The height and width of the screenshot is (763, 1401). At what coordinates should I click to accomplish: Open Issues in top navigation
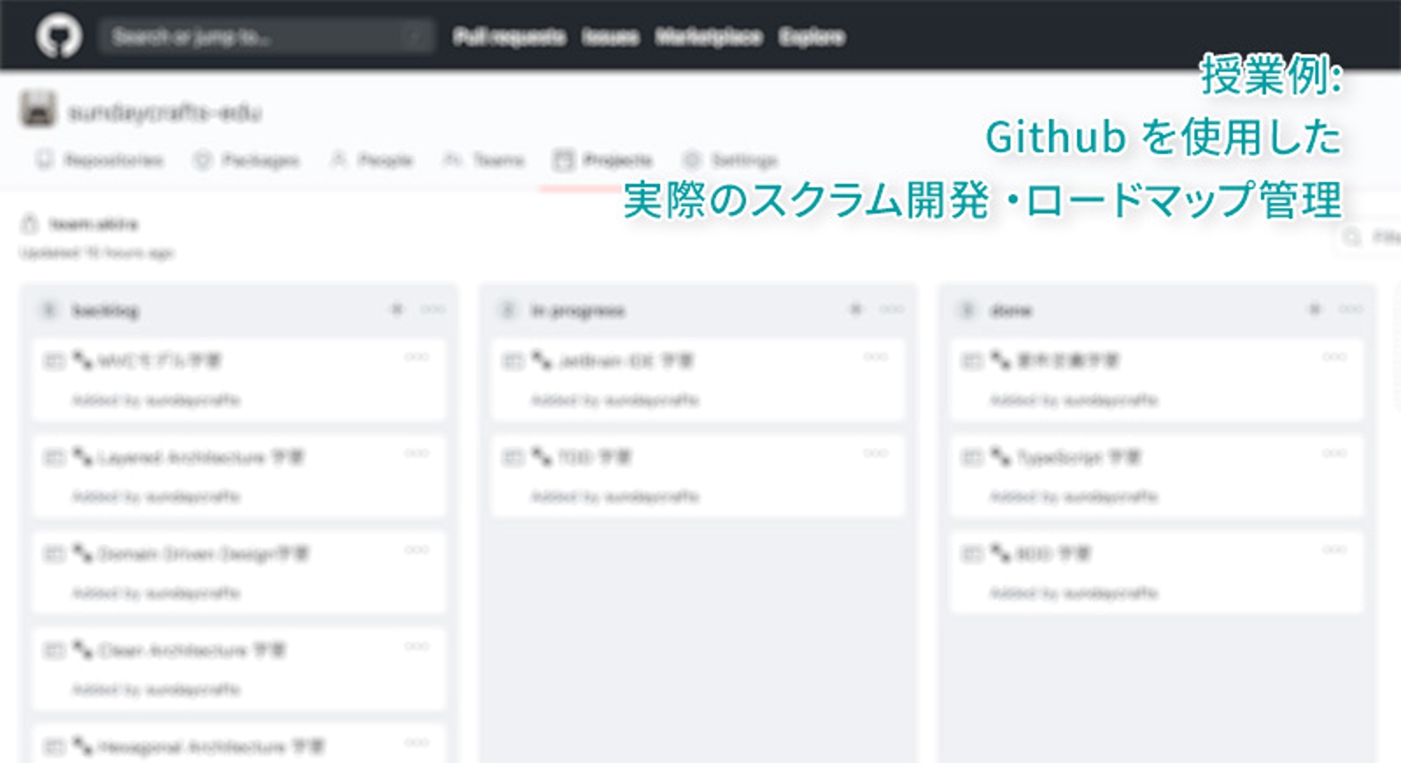click(x=611, y=37)
